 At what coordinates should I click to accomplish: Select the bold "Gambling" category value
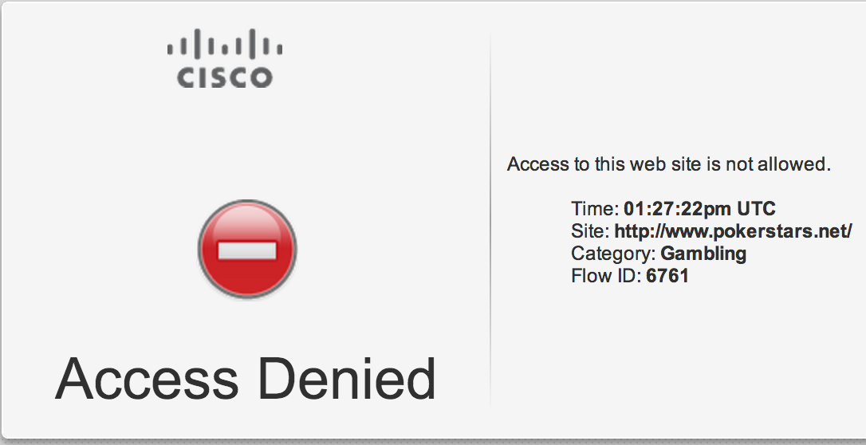703,254
